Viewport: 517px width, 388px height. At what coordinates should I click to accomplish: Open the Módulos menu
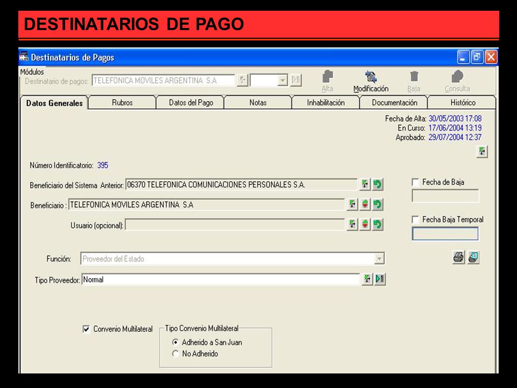pyautogui.click(x=32, y=72)
